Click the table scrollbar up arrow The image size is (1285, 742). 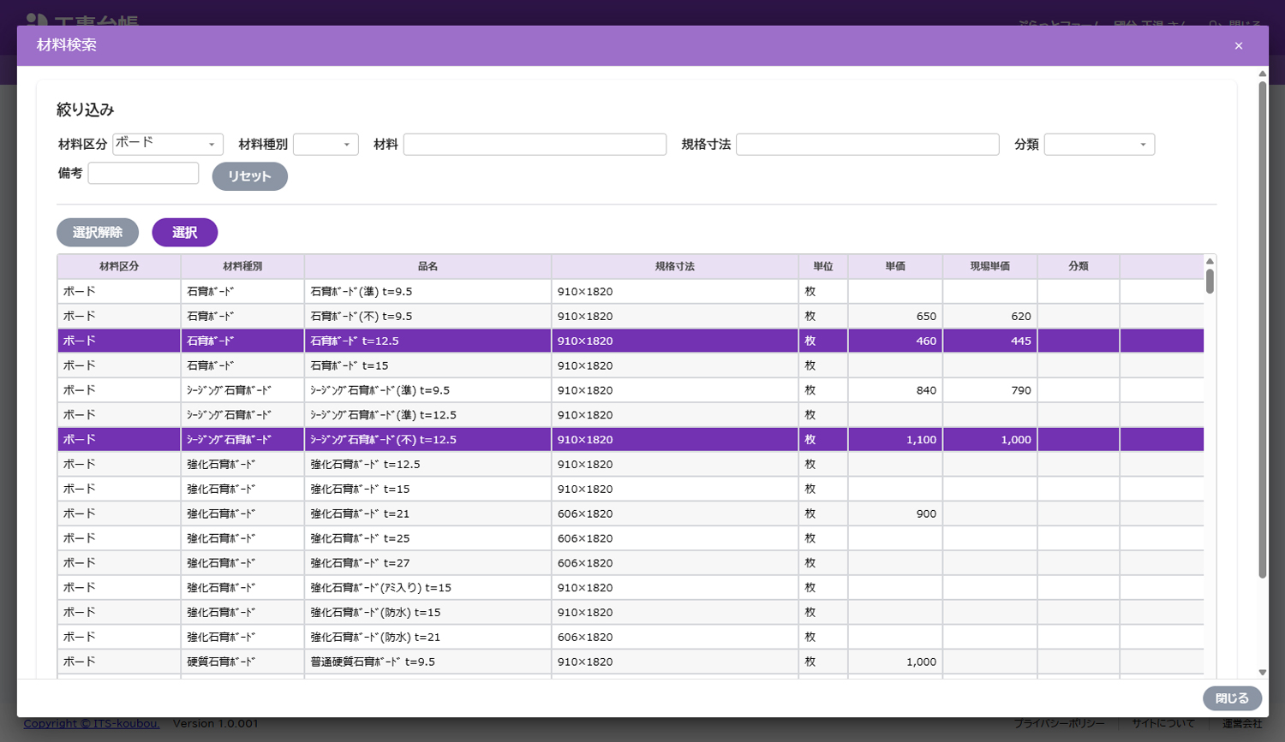pyautogui.click(x=1210, y=261)
